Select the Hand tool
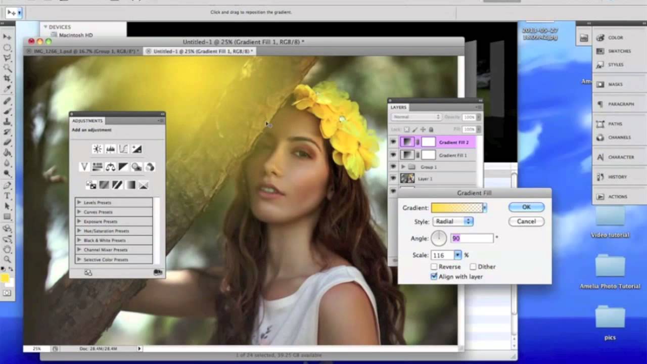The width and height of the screenshot is (647, 364). (7, 249)
